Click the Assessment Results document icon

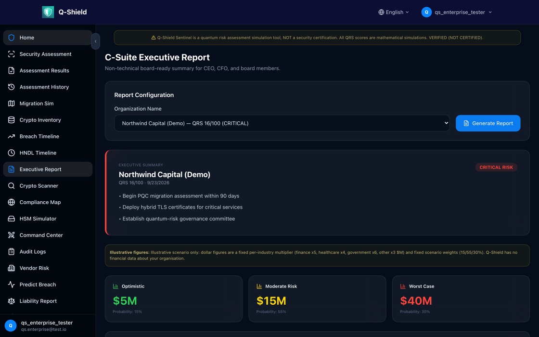[x=12, y=70]
